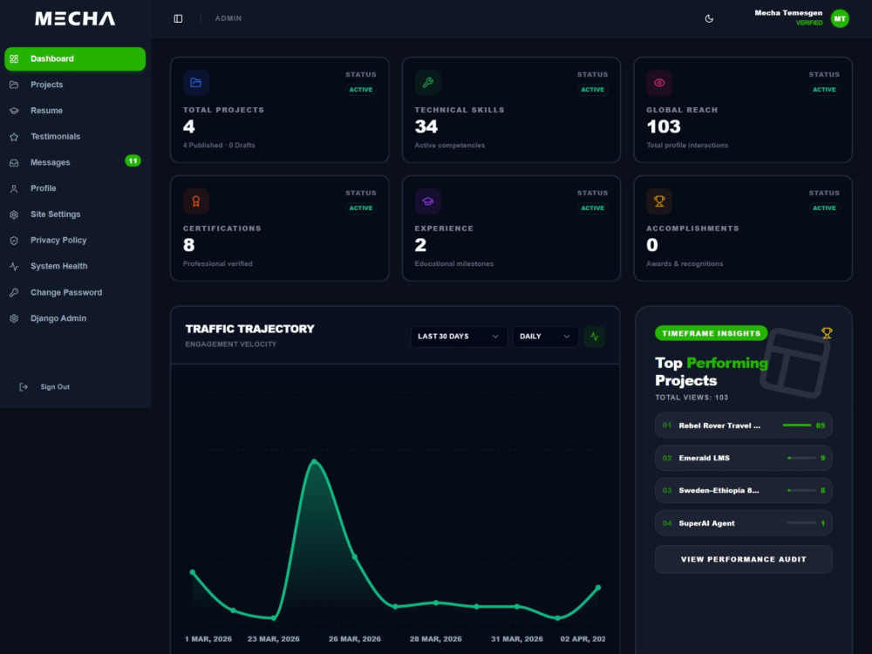Open Emerald LMS project row

pos(744,459)
